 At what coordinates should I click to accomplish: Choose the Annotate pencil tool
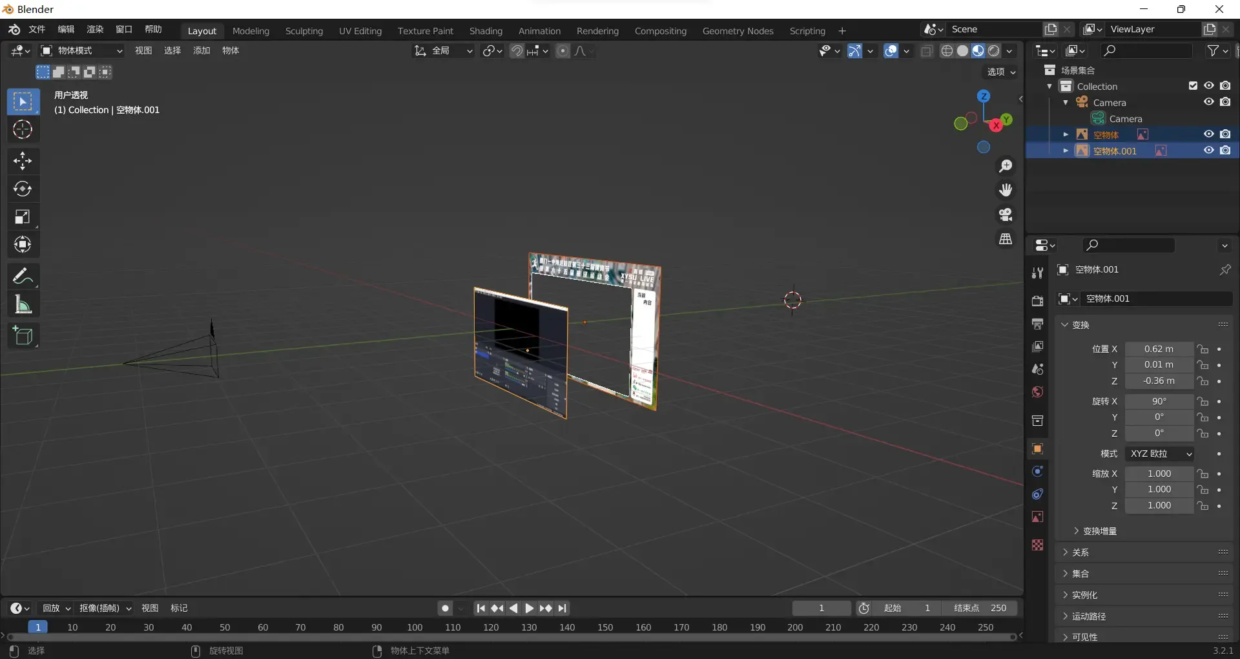pyautogui.click(x=23, y=277)
